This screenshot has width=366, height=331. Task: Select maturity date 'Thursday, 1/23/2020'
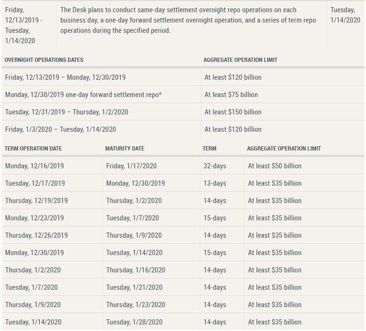pos(136,305)
